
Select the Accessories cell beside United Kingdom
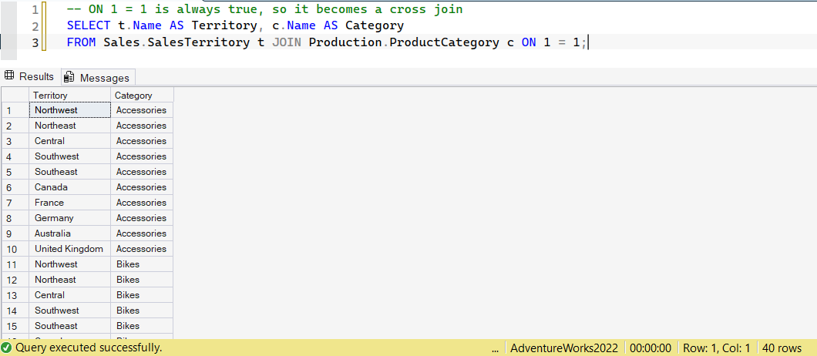pos(142,249)
